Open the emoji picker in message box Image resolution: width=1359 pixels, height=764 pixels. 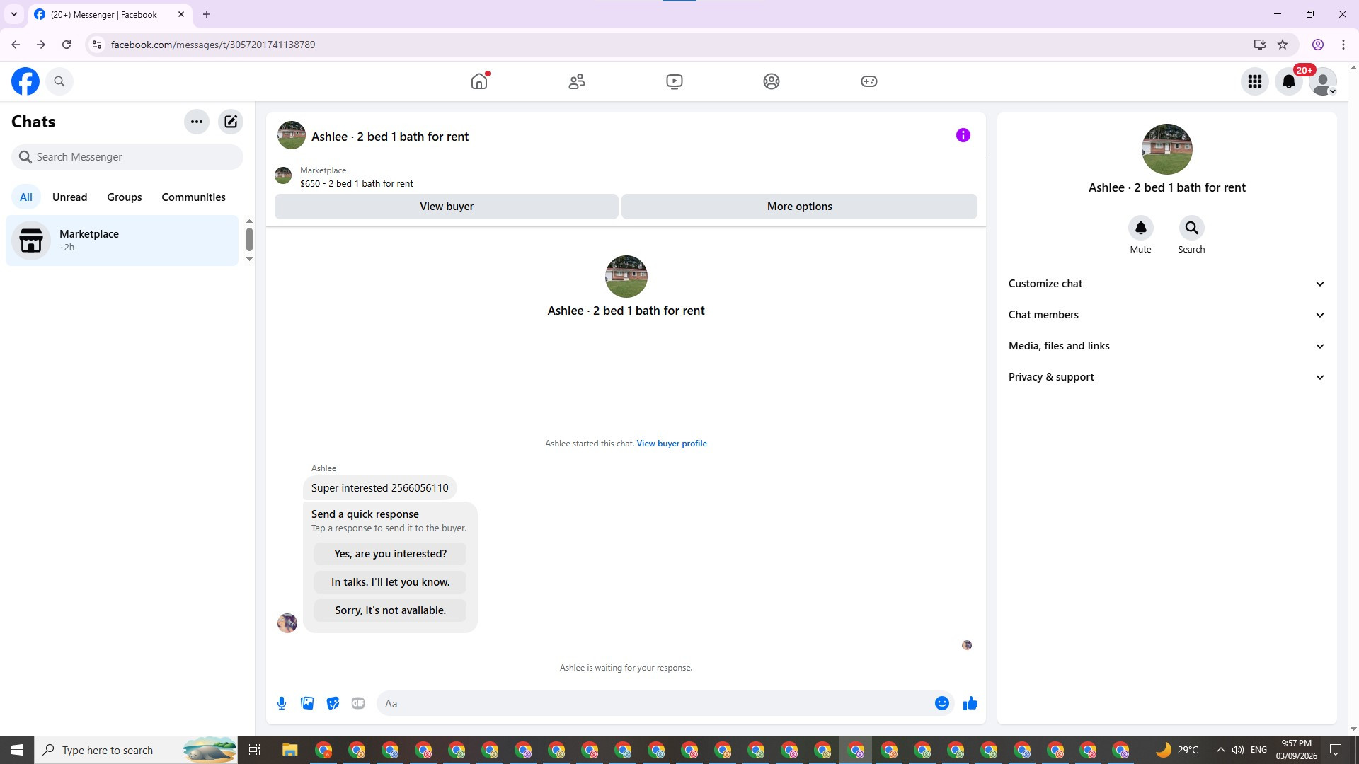pos(941,703)
